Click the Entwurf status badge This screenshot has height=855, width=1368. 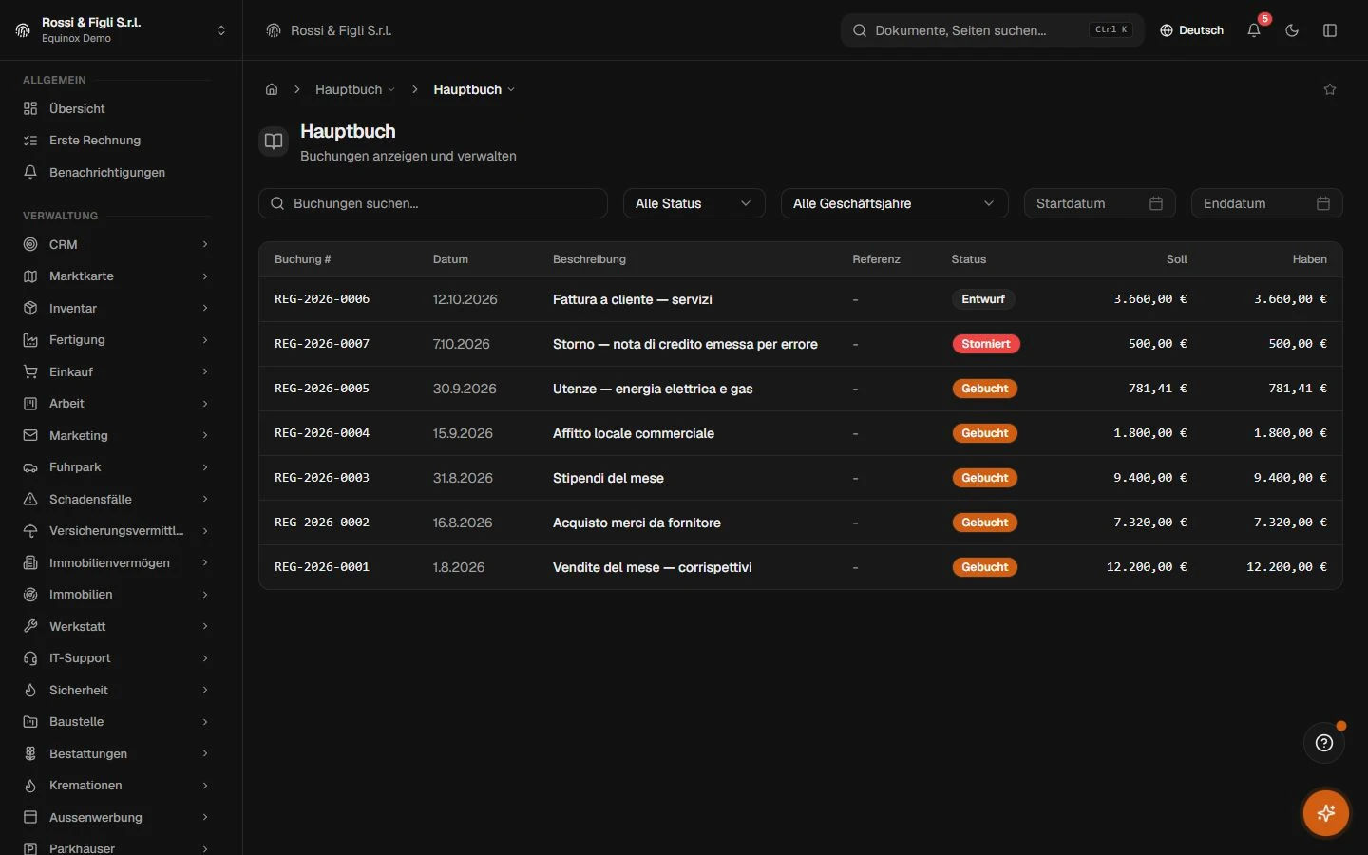pos(983,299)
